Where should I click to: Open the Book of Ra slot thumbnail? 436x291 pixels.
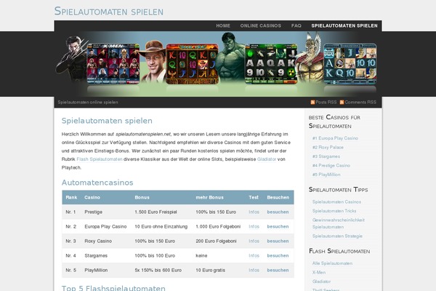(x=192, y=64)
